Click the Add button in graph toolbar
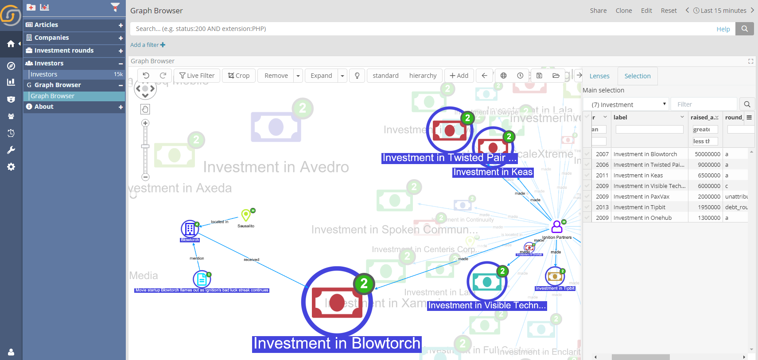The height and width of the screenshot is (360, 758). [459, 76]
